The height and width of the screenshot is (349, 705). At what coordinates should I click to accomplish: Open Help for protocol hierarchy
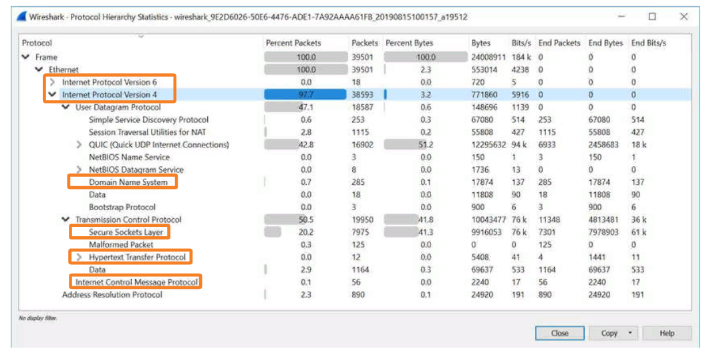[667, 333]
